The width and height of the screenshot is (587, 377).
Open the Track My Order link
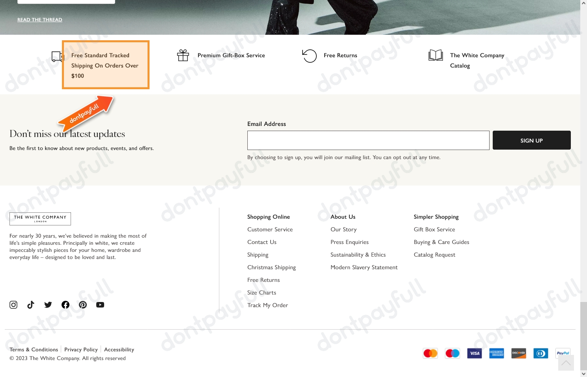267,304
